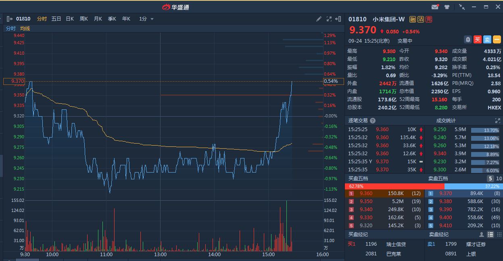This screenshot has height=261, width=503.
Task: Open the mail messages icon
Action: click(x=435, y=7)
